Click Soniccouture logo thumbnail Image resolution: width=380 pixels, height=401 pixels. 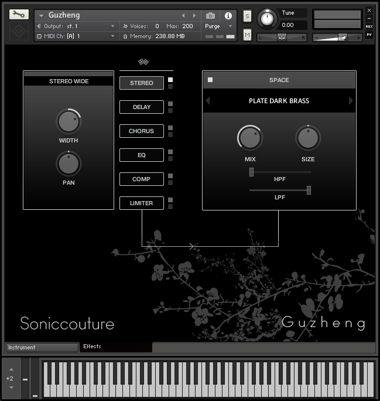tap(19, 31)
